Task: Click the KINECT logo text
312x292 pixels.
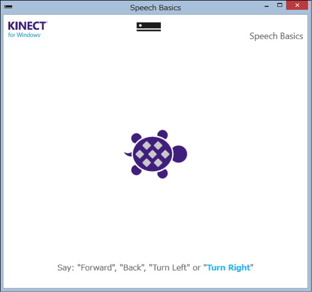Action: 27,26
